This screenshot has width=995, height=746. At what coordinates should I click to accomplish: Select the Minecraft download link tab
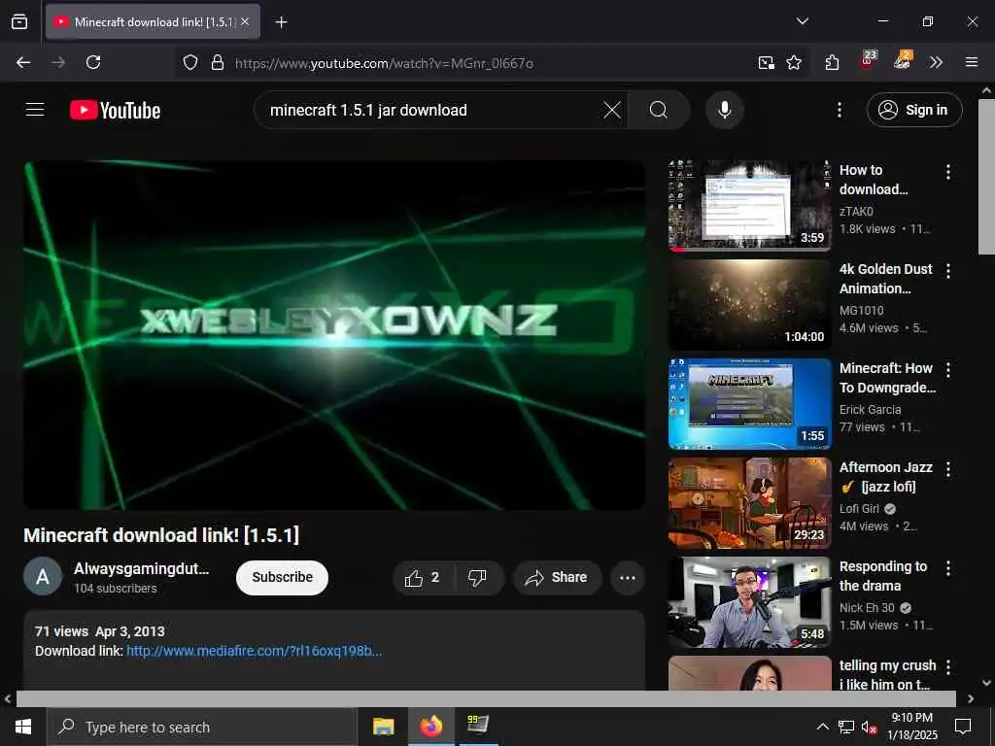click(153, 21)
